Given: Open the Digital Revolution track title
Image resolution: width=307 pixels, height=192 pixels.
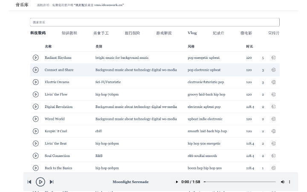Looking at the screenshot, I should [58, 107].
